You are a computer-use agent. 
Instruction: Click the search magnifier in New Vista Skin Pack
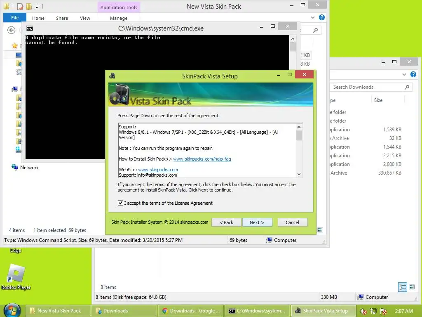click(315, 30)
